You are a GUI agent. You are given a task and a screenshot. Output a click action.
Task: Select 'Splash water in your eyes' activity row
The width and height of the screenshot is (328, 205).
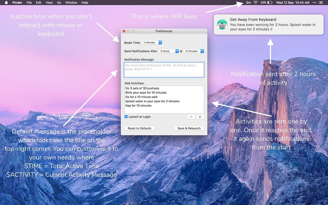tap(164, 101)
